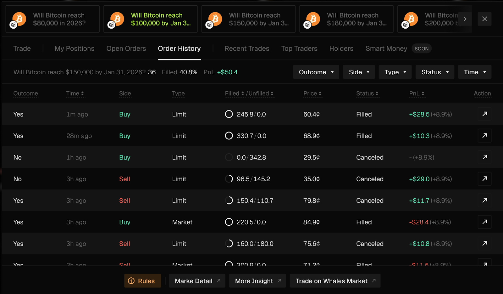Sort orders by PnL column
The height and width of the screenshot is (294, 503).
417,93
